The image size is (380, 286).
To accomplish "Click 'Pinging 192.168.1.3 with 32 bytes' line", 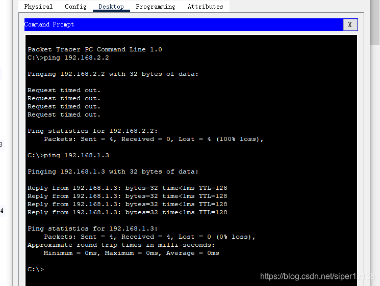I will pyautogui.click(x=113, y=171).
